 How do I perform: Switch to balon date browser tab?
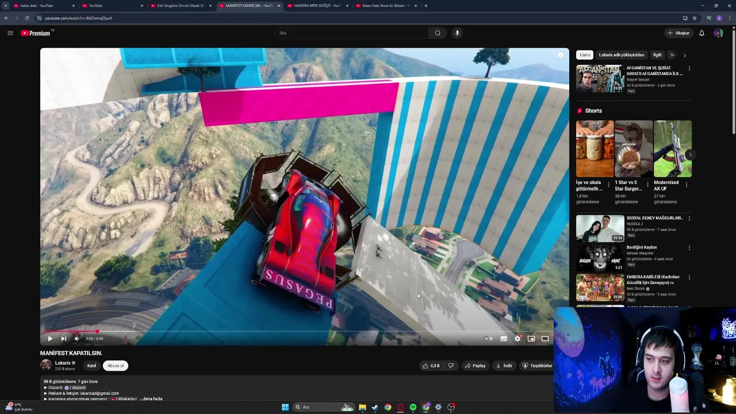[x=43, y=6]
